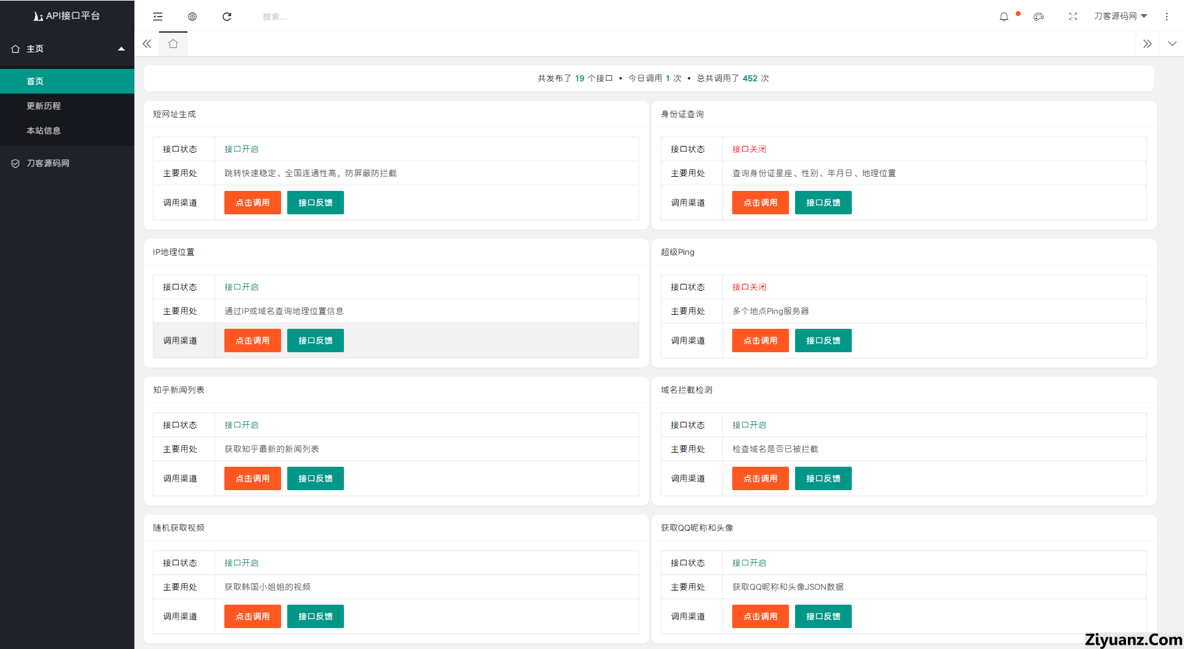
Task: Open the theme palette icon
Action: [x=1039, y=17]
